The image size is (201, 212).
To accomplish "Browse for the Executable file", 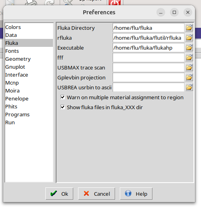I will pos(189,48).
